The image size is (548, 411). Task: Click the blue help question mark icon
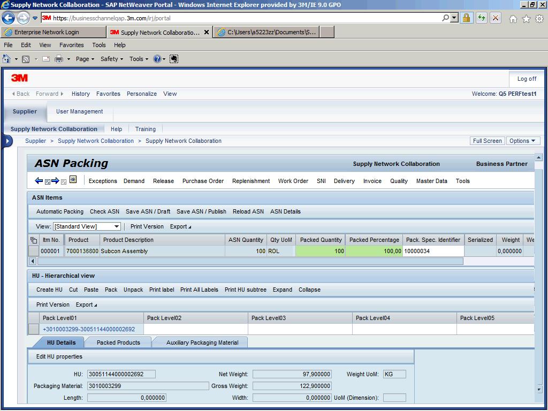[157, 59]
